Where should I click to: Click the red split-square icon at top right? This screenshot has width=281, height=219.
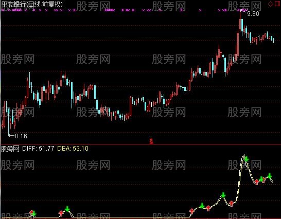click(x=277, y=4)
